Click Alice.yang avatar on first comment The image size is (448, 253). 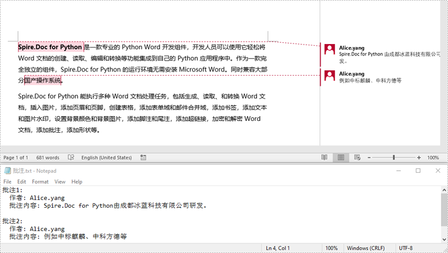[329, 49]
